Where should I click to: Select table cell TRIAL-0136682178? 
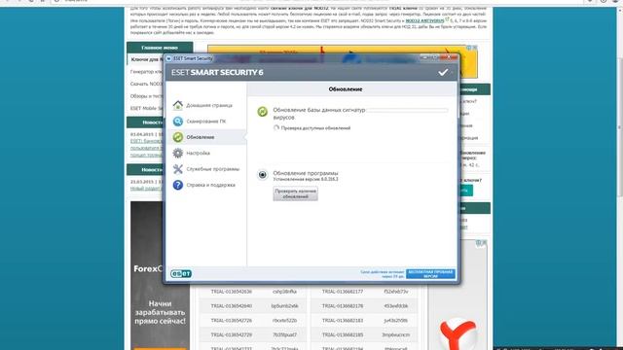click(x=343, y=306)
